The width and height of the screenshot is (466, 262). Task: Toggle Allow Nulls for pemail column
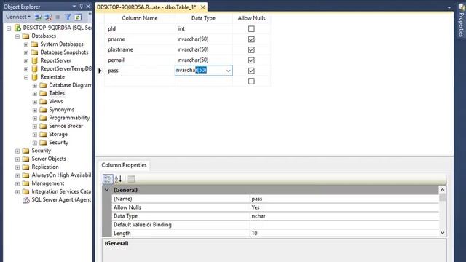251,60
